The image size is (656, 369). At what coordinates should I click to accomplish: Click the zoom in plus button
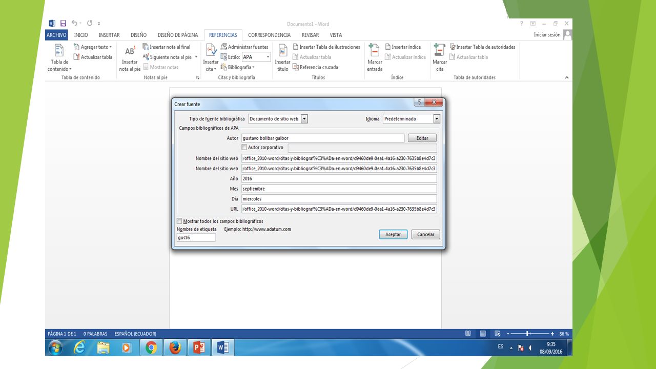552,334
